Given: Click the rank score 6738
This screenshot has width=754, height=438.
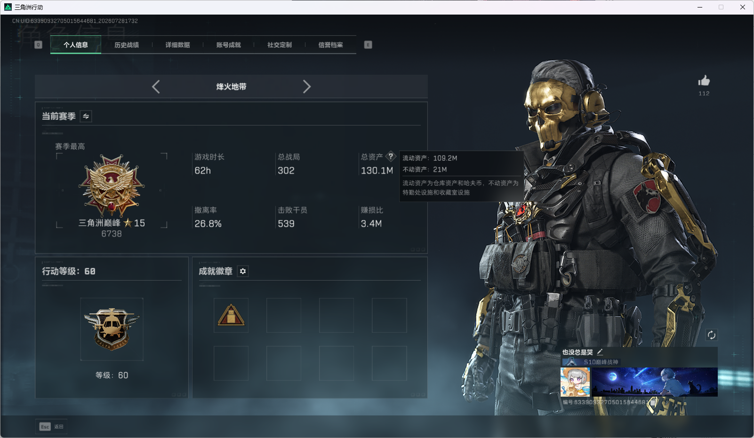Looking at the screenshot, I should tap(112, 234).
